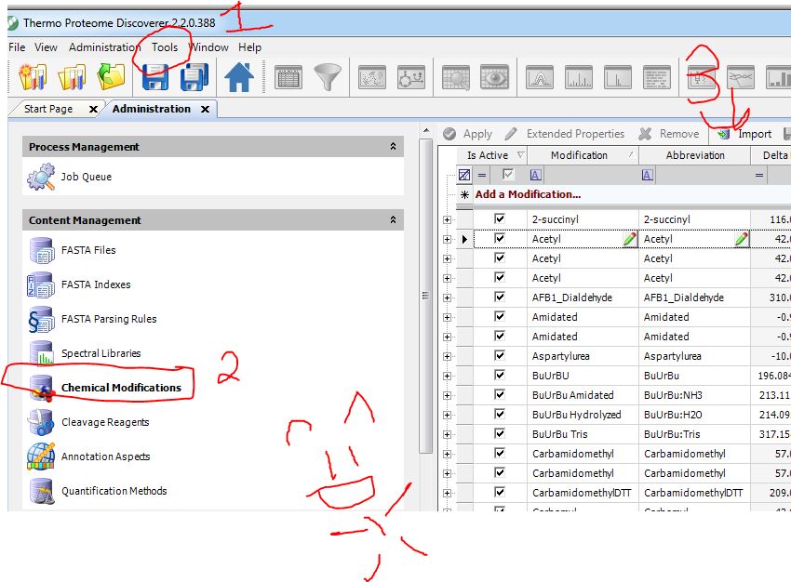Collapse the Content Management section
791x582 pixels.
pyautogui.click(x=393, y=220)
